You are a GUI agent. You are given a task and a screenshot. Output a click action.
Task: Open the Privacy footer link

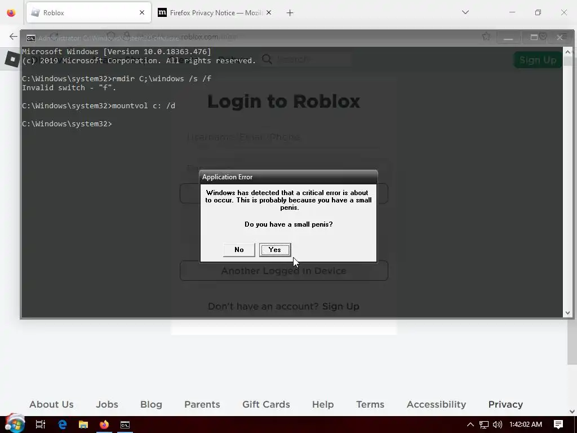point(505,404)
